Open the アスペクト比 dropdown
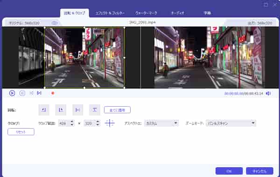Viewport: 280px width, 177px height. (161, 123)
